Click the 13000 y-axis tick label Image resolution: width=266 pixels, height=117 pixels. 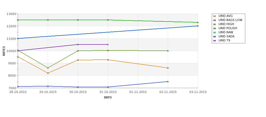11,14
